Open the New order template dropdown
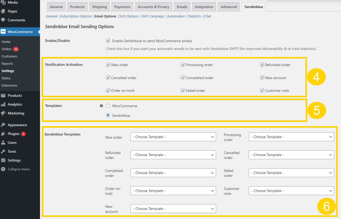The width and height of the screenshot is (341, 219). point(173,137)
